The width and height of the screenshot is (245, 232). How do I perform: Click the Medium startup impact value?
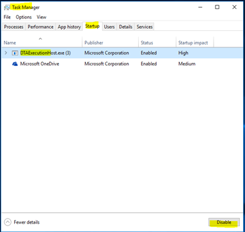coord(187,64)
